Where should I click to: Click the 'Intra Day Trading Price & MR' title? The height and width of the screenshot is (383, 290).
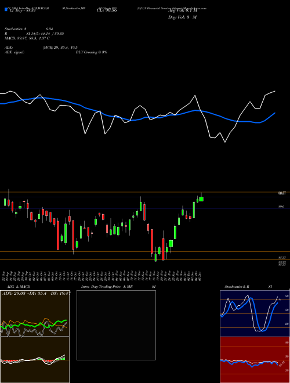107,287
